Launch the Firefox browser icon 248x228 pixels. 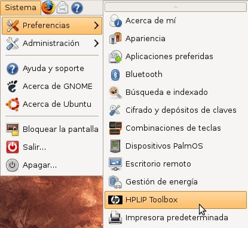pyautogui.click(x=48, y=8)
